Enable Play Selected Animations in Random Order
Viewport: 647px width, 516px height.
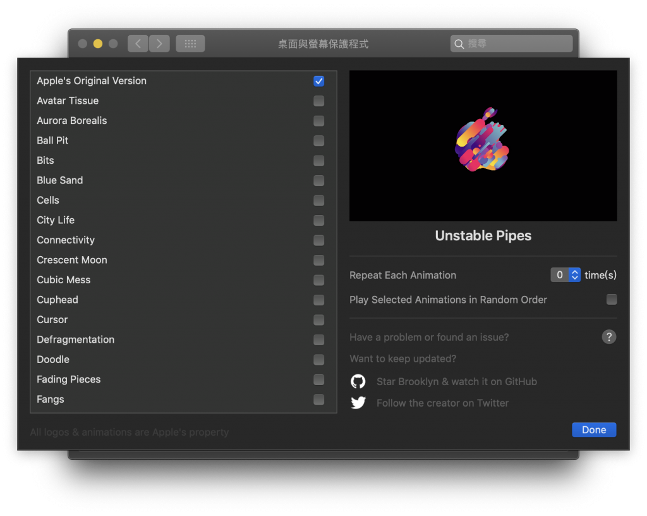pos(612,299)
